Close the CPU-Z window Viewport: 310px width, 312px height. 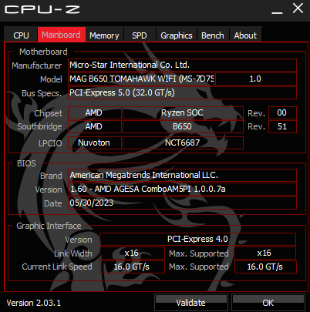tap(298, 8)
